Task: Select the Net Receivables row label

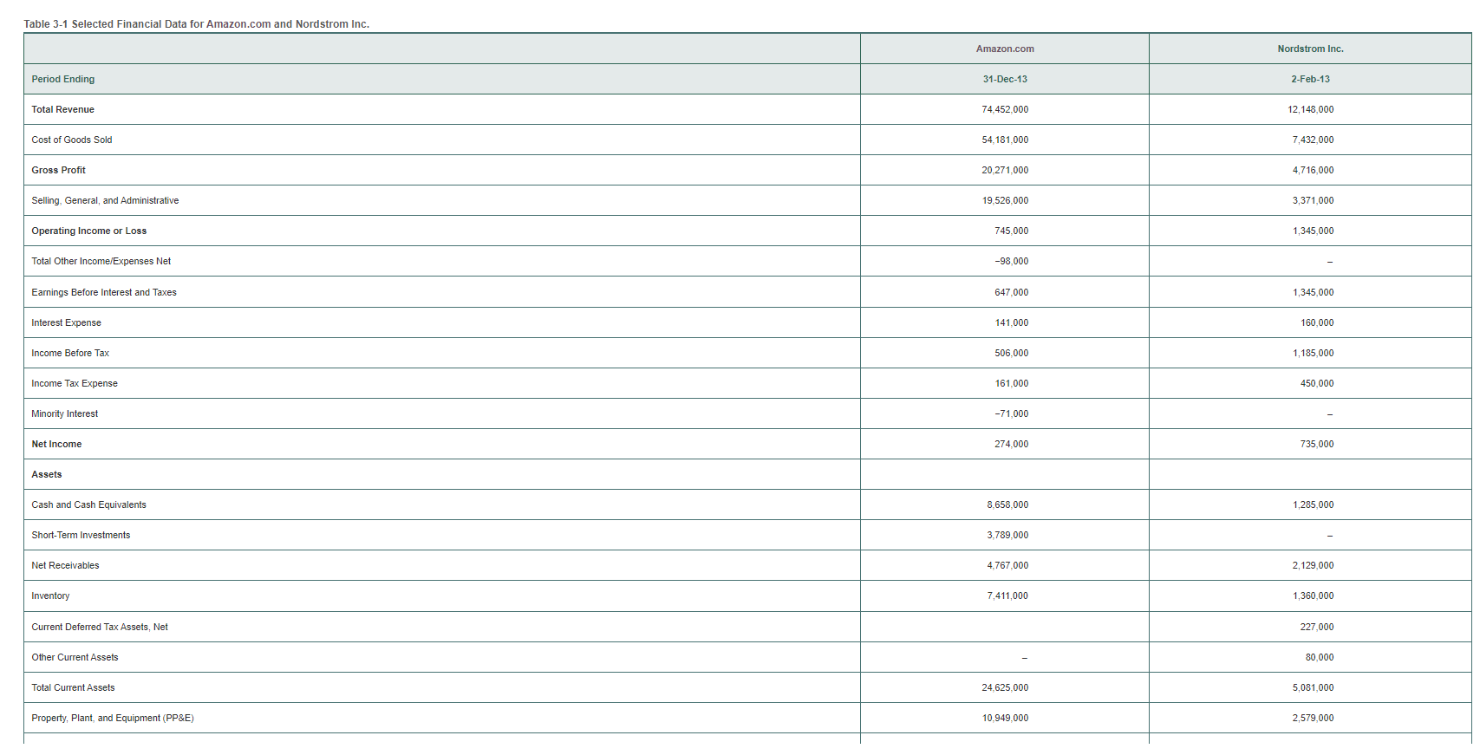Action: 66,565
